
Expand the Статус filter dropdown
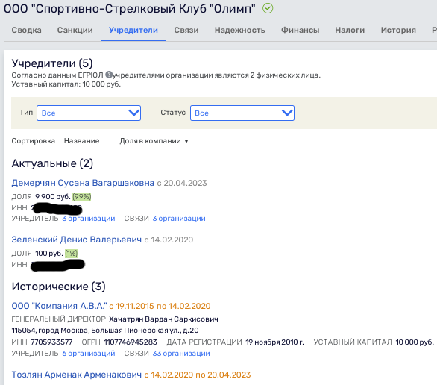click(x=242, y=113)
